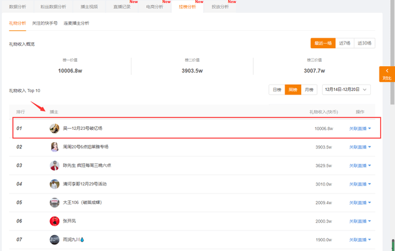Open the 连麦播主分析 sub-tab
Screen dimensions: 395x251
(x=77, y=23)
